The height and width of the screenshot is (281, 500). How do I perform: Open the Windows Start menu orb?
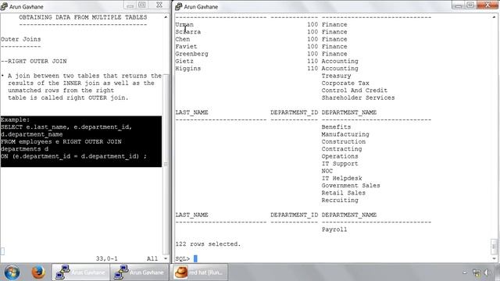tap(12, 272)
